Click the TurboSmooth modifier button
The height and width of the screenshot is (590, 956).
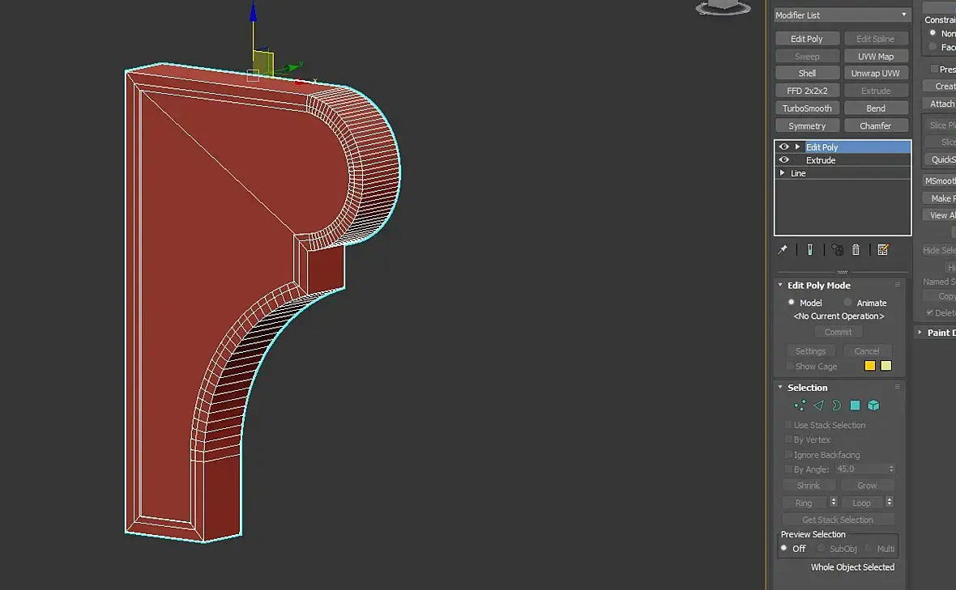(807, 108)
